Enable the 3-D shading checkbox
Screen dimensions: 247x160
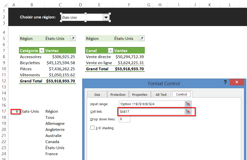click(x=92, y=128)
